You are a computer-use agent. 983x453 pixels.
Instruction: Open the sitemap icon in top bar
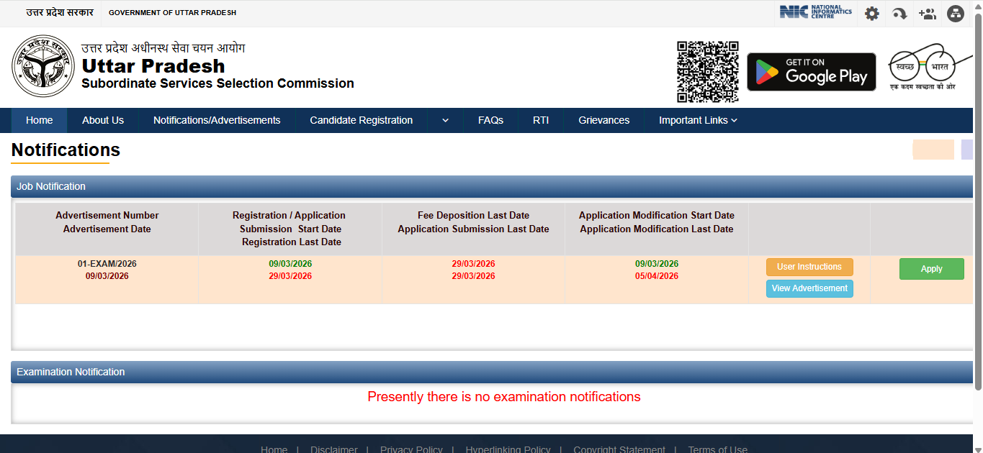coord(955,14)
